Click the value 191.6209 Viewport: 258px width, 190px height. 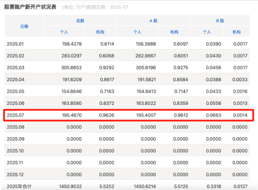click(x=72, y=79)
